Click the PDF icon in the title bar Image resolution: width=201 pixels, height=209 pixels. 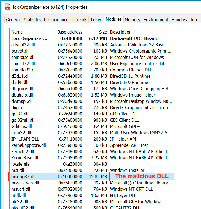pyautogui.click(x=8, y=7)
